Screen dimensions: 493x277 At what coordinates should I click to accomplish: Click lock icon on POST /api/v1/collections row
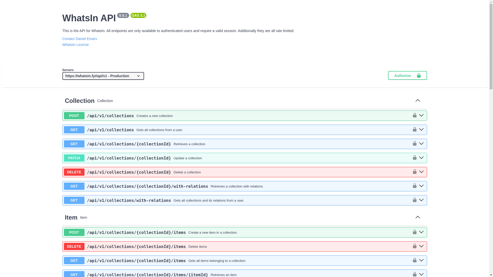point(414,115)
